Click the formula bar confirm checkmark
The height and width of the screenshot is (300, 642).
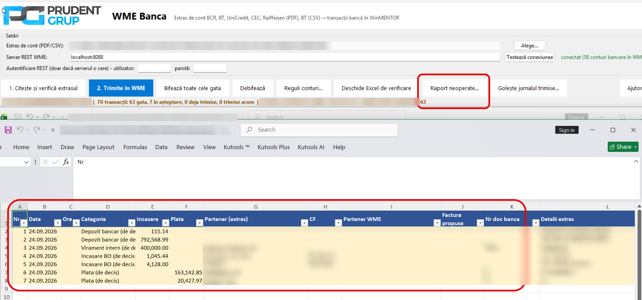click(55, 162)
